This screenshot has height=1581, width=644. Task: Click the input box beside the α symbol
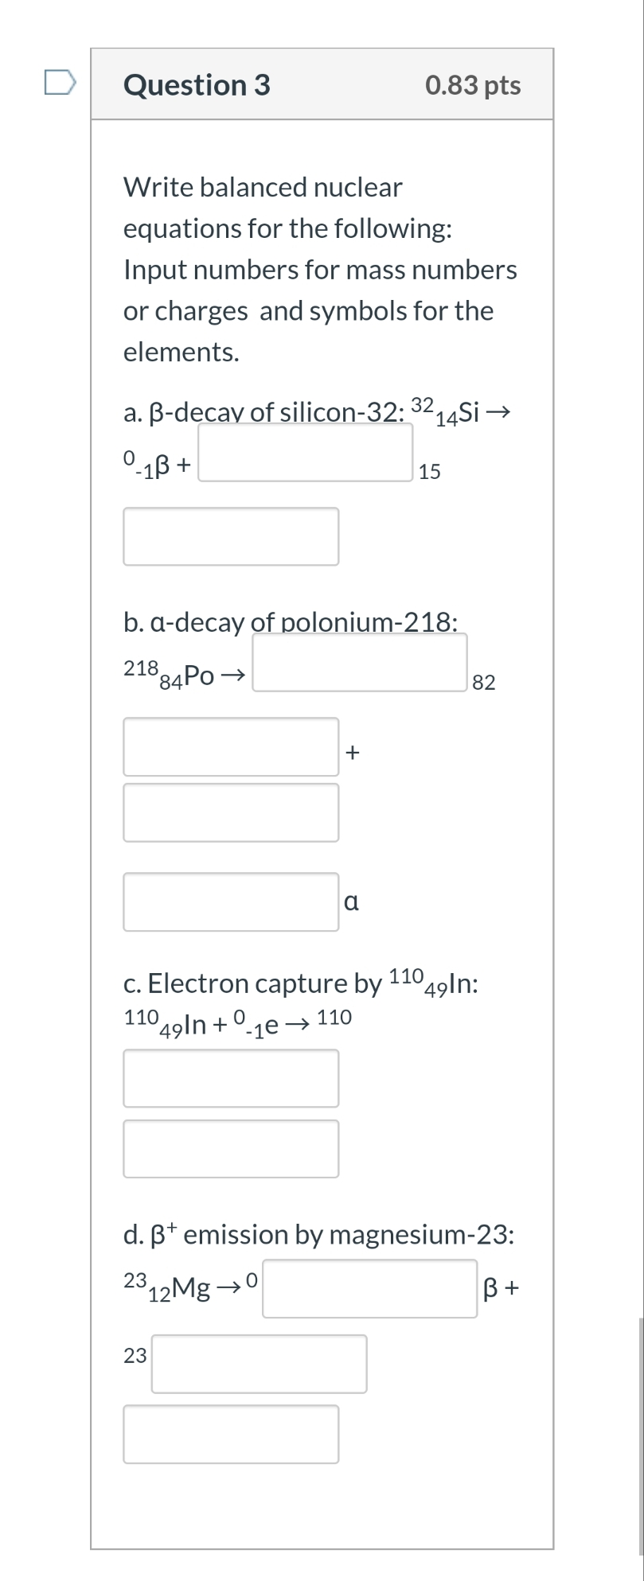231,901
